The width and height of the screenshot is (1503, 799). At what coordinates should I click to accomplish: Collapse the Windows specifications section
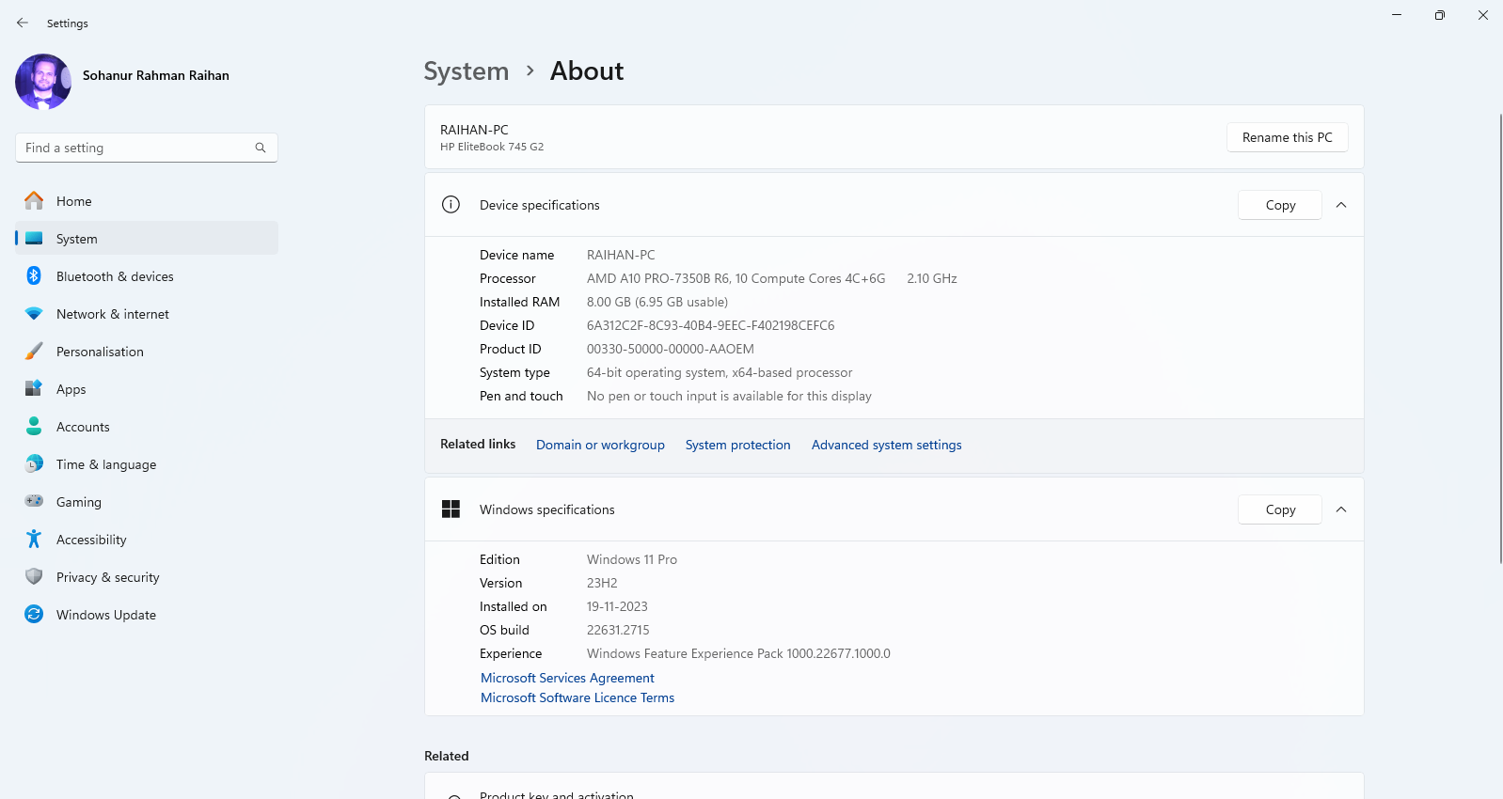(x=1341, y=509)
